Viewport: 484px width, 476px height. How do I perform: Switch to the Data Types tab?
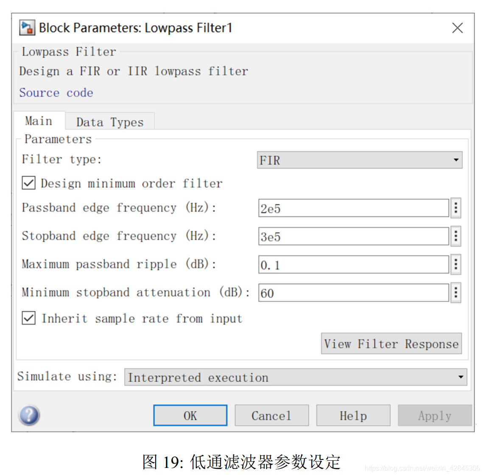(x=109, y=122)
